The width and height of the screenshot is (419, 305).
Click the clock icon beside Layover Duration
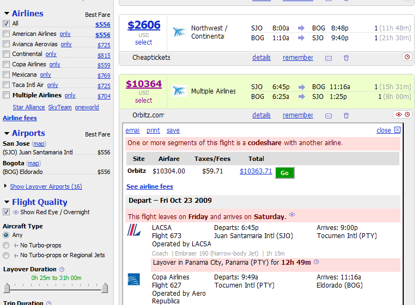pyautogui.click(x=62, y=269)
